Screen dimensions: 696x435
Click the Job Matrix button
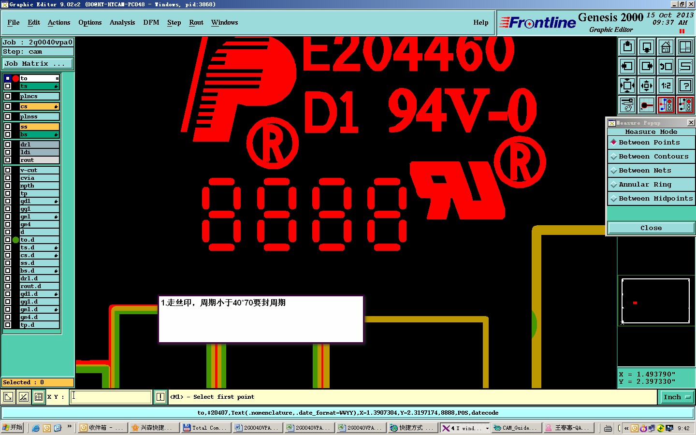[38, 64]
